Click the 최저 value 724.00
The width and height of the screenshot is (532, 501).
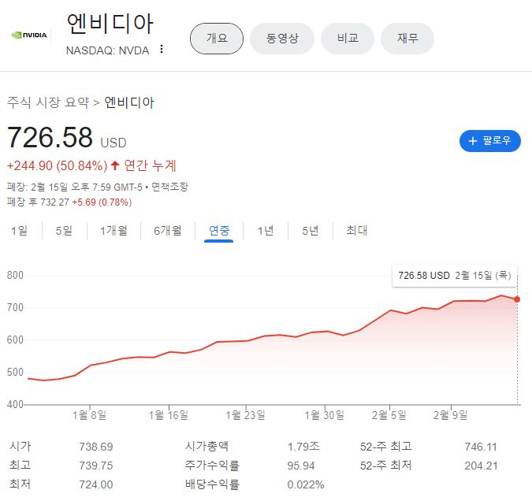[96, 484]
